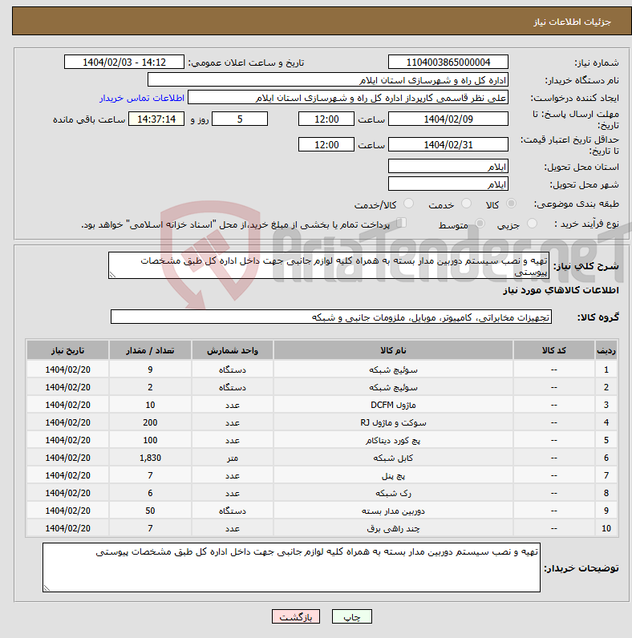This screenshot has height=638, width=632.
Task: Click the quantity 200 cell
Action: pyautogui.click(x=150, y=422)
